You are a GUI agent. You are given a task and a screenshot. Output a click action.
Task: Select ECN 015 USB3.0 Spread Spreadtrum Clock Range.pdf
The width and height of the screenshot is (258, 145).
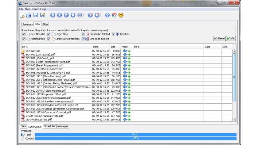(127, 109)
